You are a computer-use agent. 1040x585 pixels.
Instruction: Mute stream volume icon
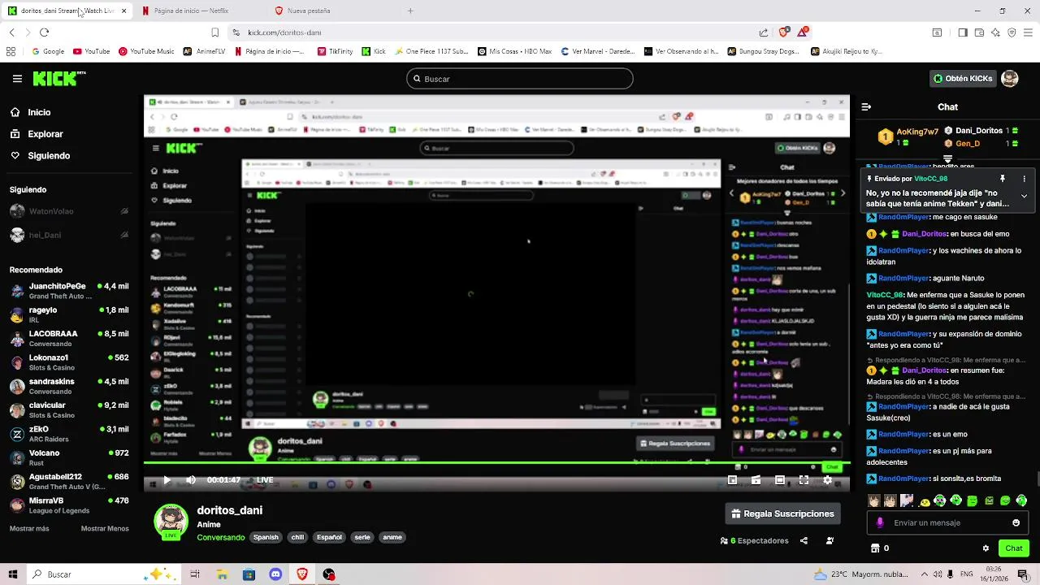pos(191,480)
